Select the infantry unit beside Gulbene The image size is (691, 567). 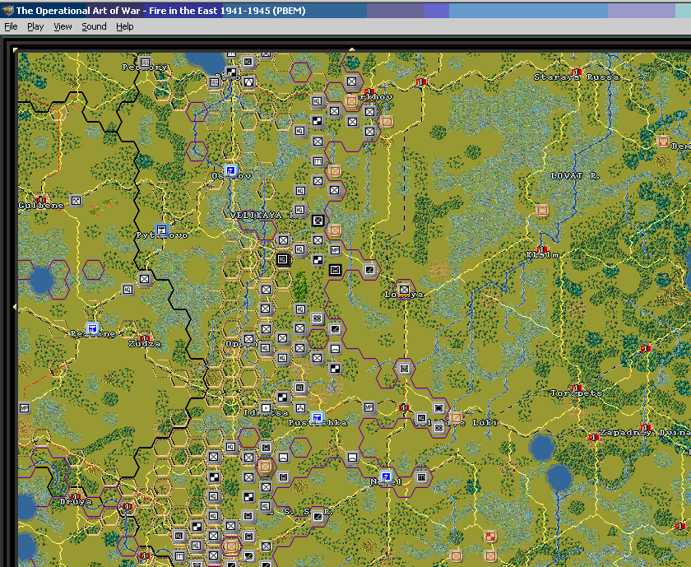pos(76,201)
